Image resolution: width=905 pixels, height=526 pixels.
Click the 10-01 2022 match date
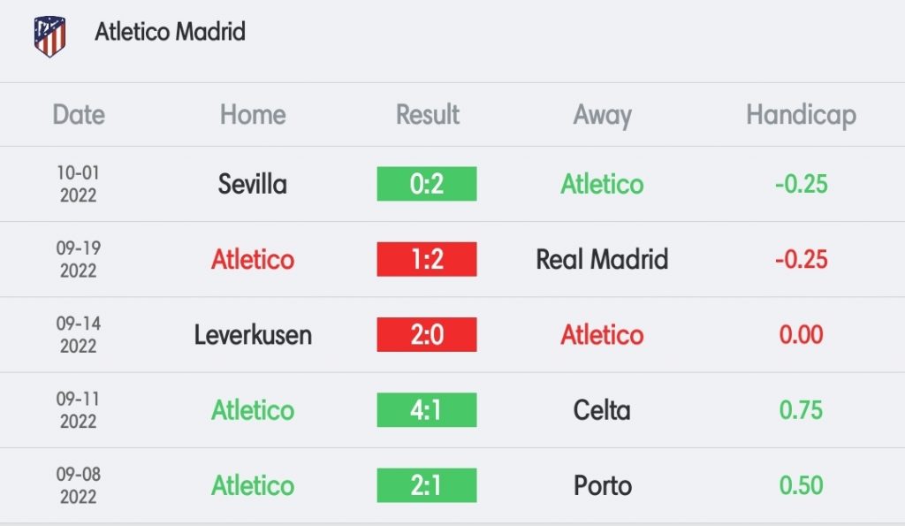(79, 184)
